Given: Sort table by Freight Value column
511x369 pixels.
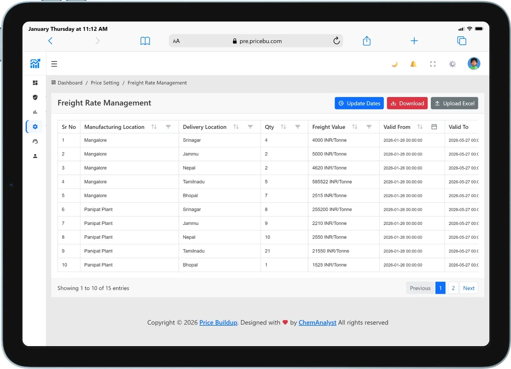Looking at the screenshot, I should coord(355,127).
